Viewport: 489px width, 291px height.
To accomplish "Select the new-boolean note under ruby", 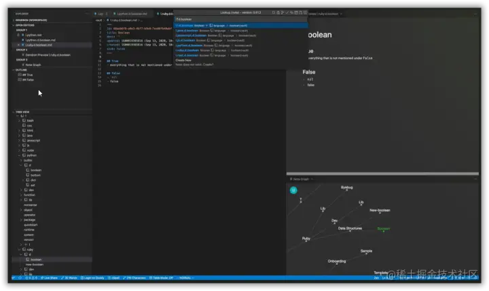I will tap(35, 264).
